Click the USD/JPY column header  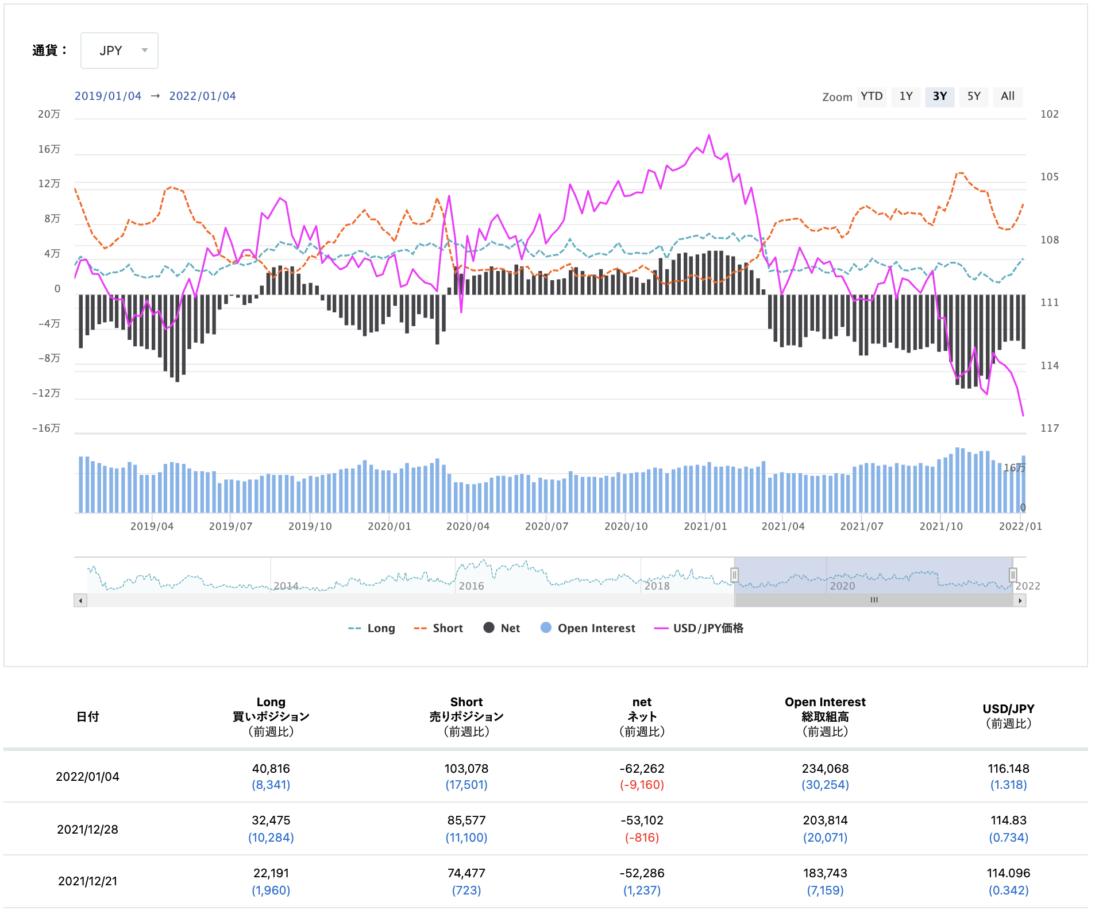pos(1008,716)
